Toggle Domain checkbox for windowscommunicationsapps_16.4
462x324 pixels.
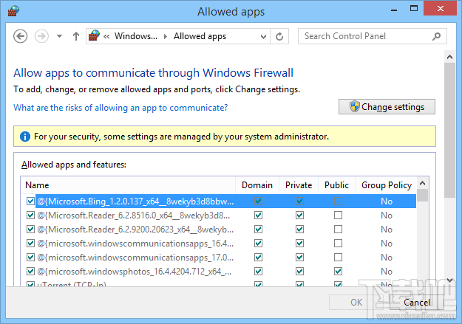(259, 244)
